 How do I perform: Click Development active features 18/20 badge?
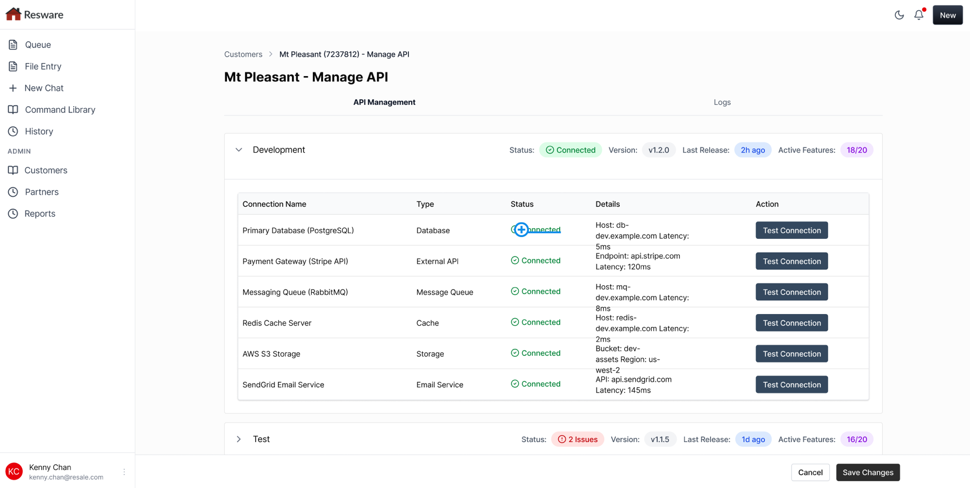coord(857,150)
